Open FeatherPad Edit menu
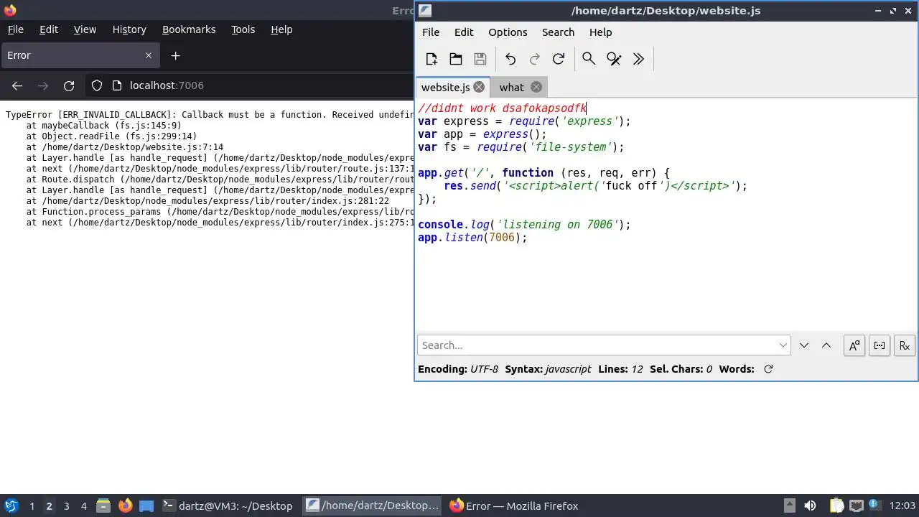 pos(464,32)
